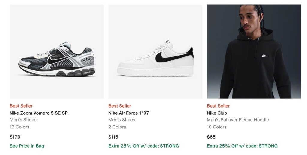Click the $65 price
This screenshot has width=307, height=155.
click(x=211, y=137)
